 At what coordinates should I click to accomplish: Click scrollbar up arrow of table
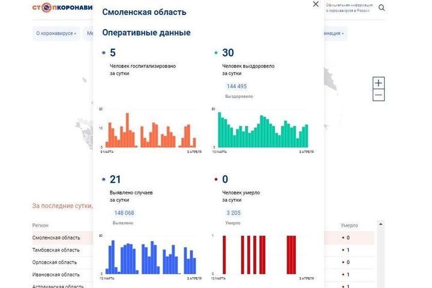pos(378,224)
